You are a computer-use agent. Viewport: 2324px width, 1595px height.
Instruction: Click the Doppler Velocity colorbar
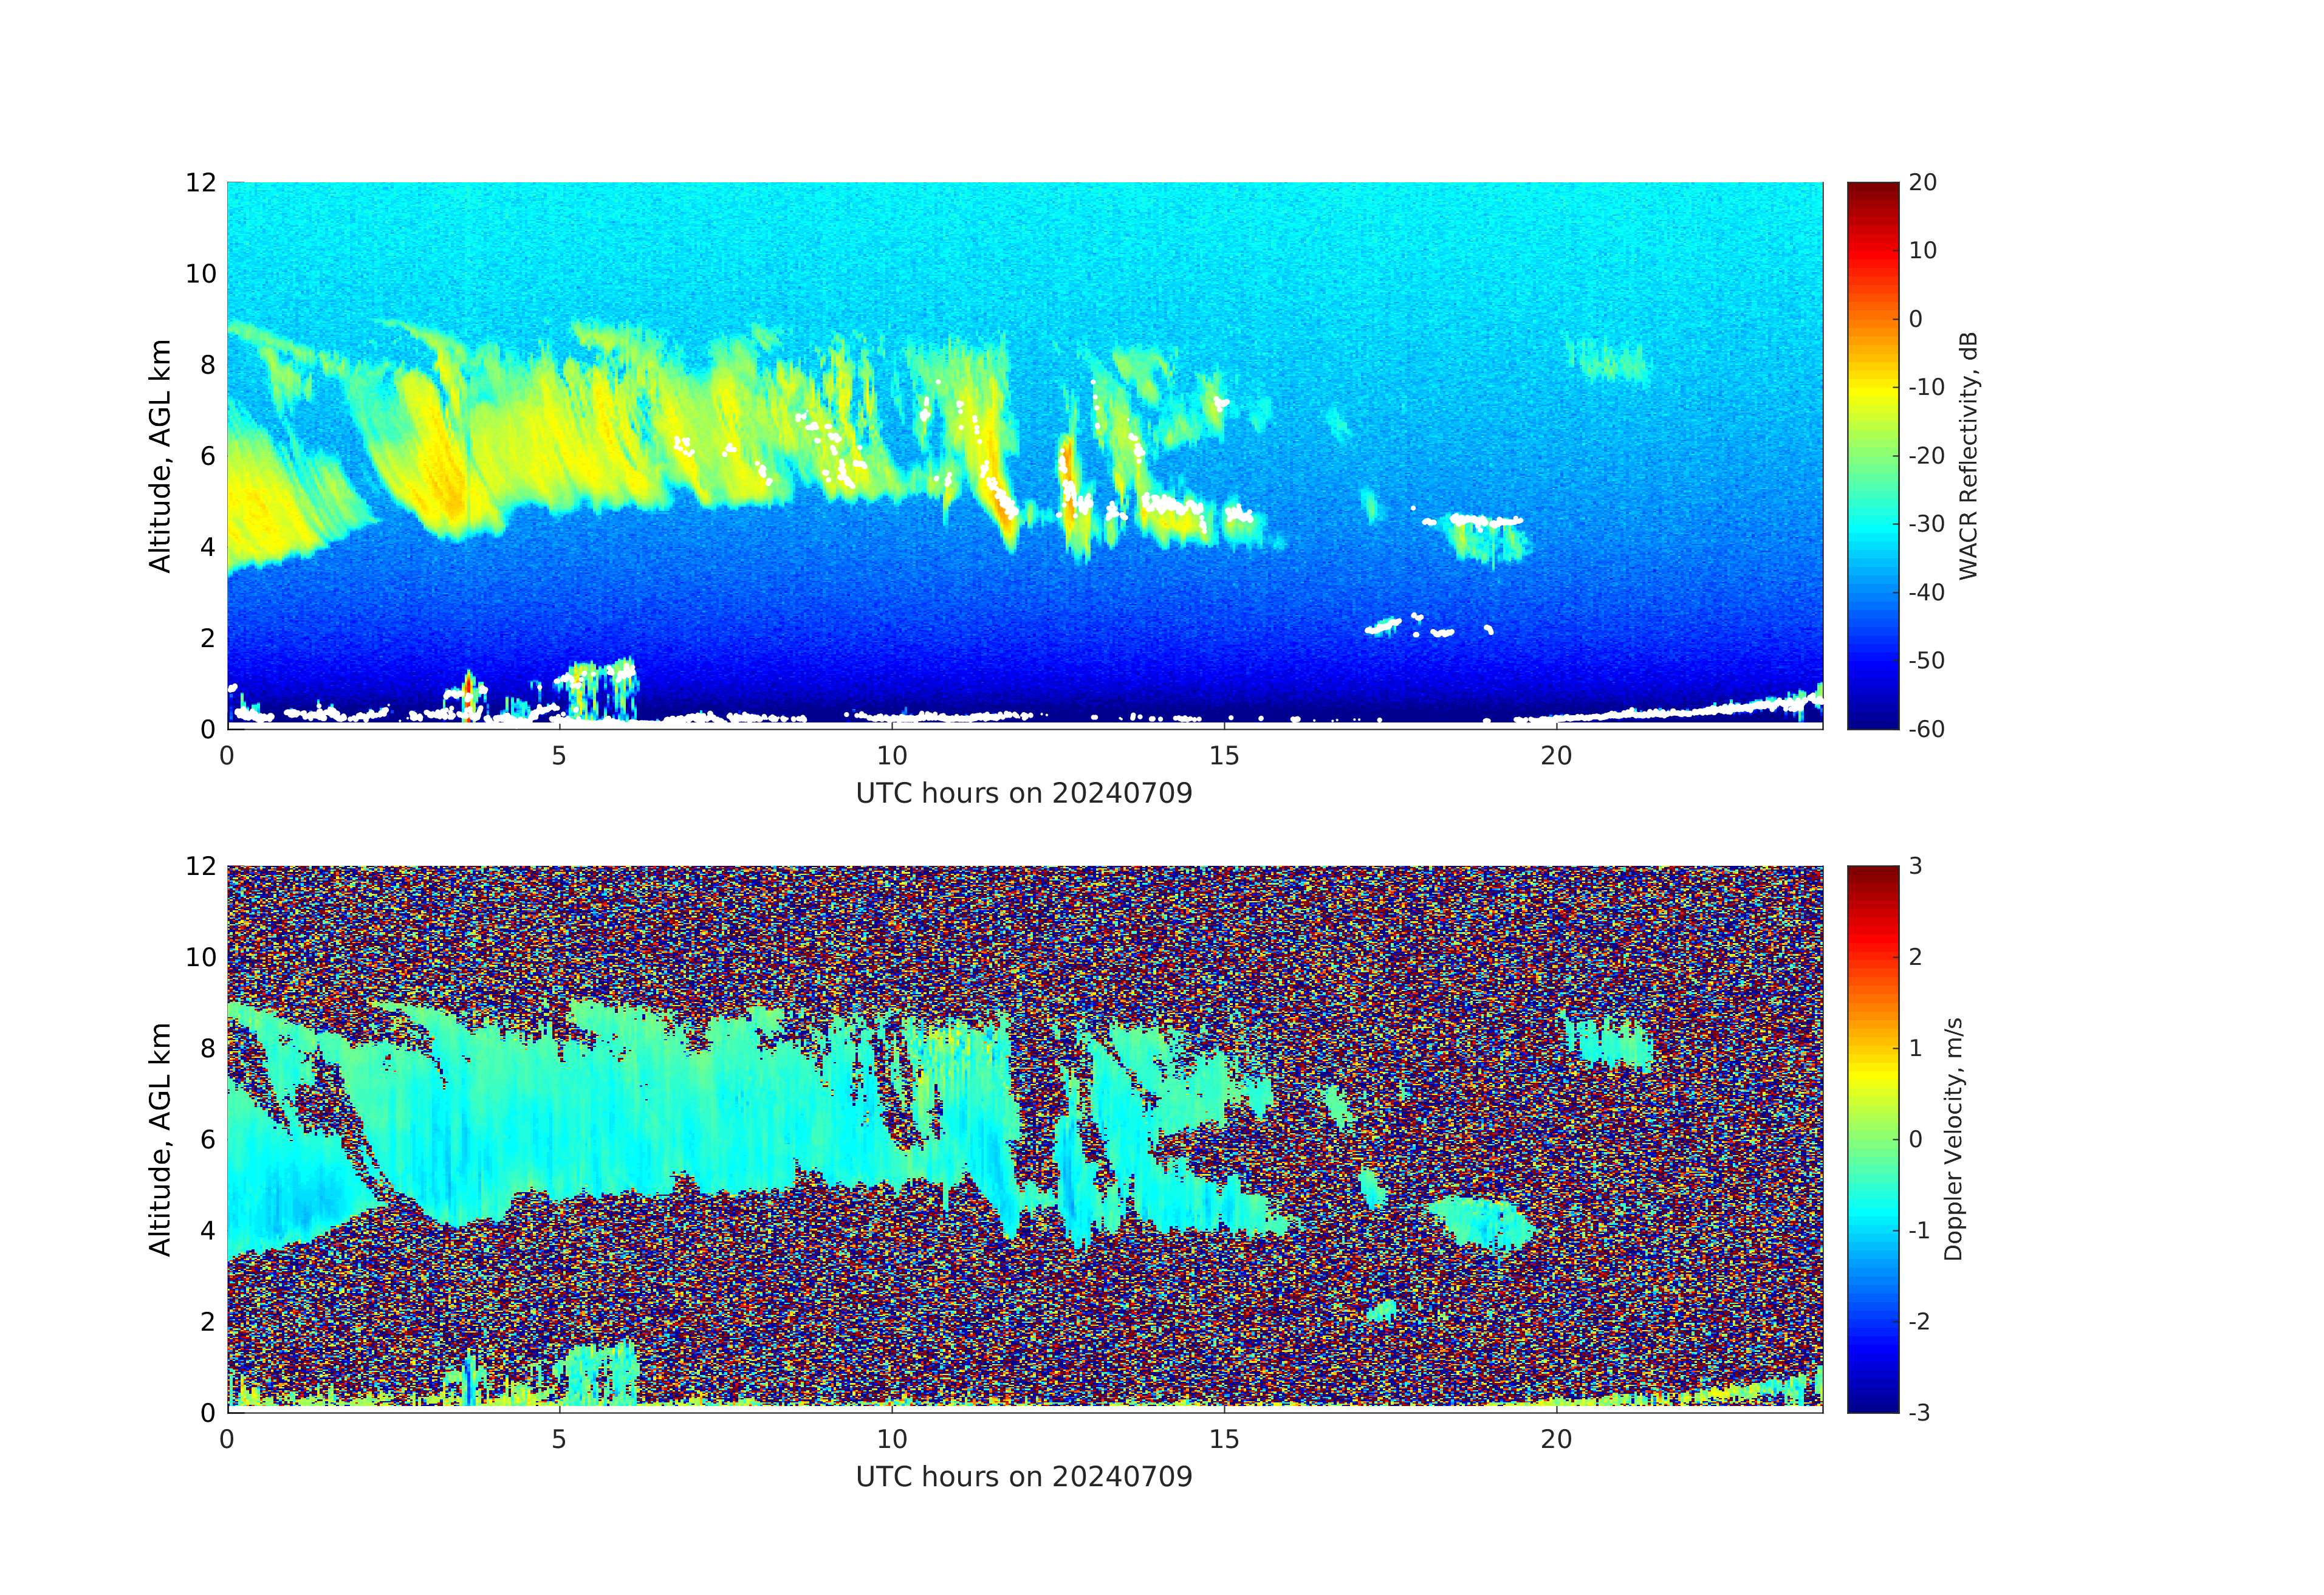coord(1872,1138)
